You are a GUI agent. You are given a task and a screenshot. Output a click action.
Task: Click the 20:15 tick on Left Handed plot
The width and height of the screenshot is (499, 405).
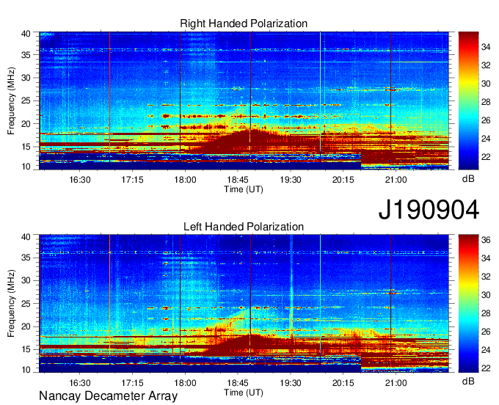tap(343, 383)
